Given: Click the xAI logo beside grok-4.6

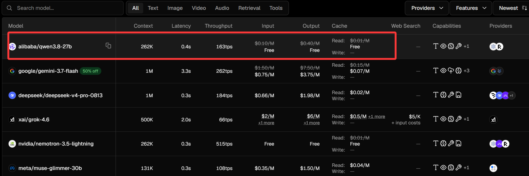Looking at the screenshot, I should (x=12, y=120).
